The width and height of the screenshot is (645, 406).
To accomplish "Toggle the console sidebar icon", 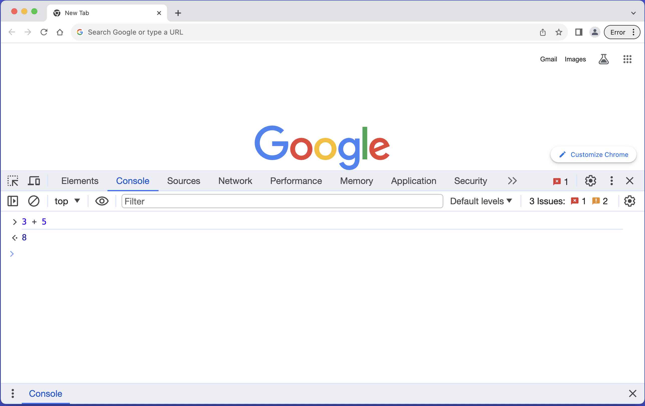I will [13, 201].
